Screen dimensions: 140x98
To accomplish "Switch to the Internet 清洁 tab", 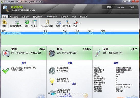I will [52, 17].
